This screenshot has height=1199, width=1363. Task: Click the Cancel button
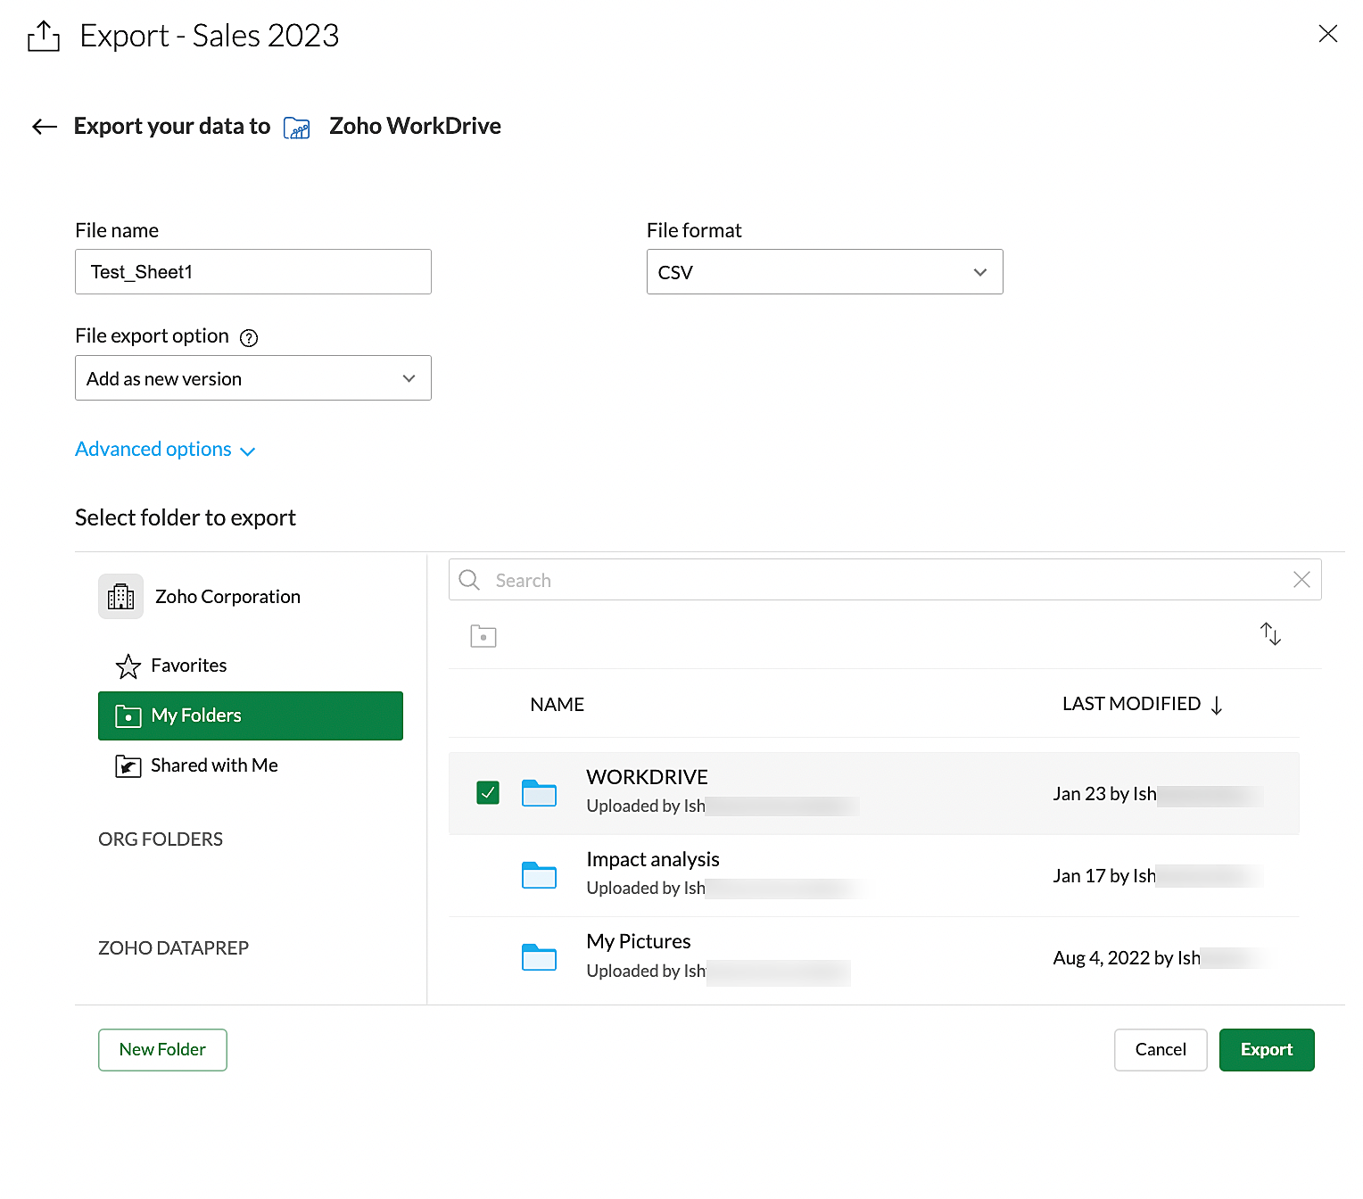[x=1160, y=1050]
